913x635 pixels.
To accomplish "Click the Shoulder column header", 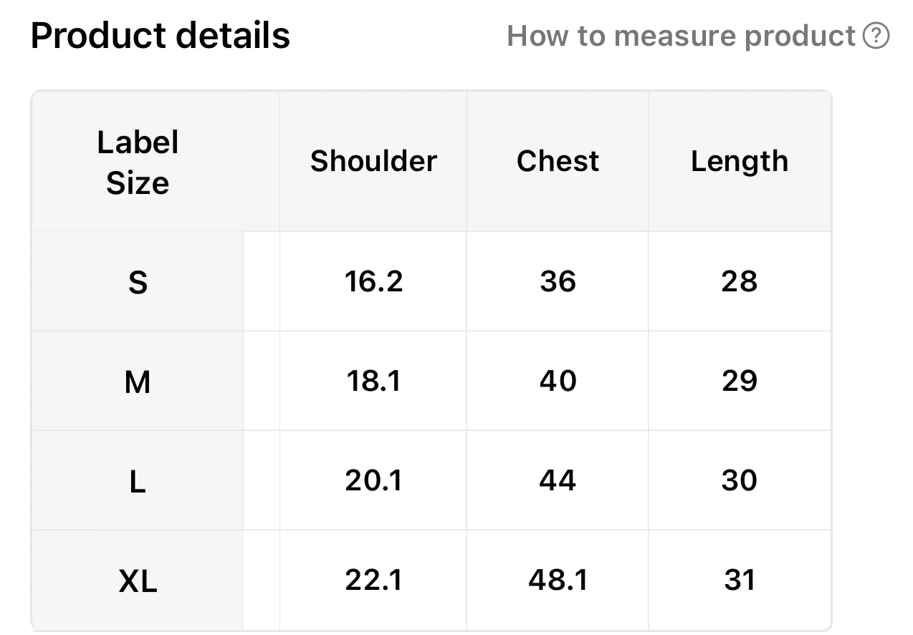I will pos(373,161).
